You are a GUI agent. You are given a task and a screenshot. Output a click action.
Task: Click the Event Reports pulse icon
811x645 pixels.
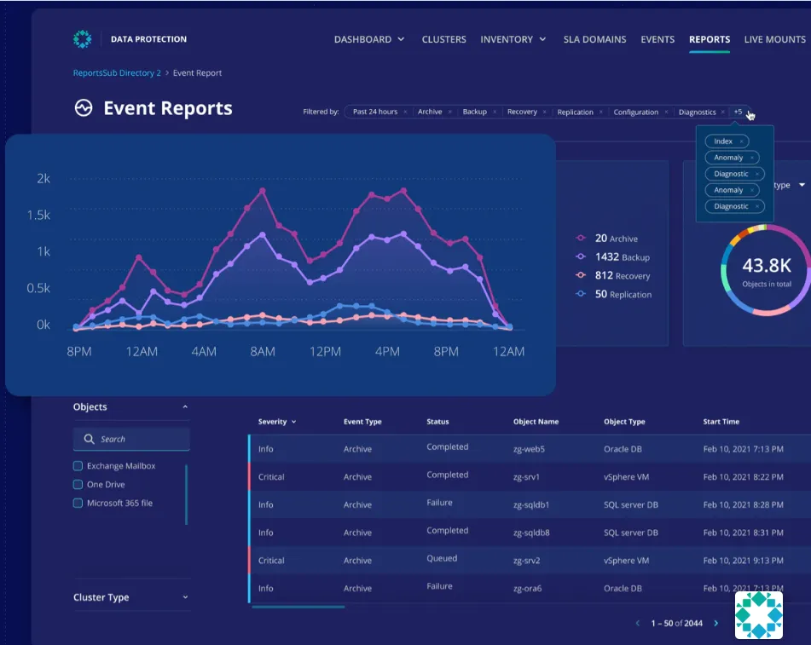tap(84, 108)
